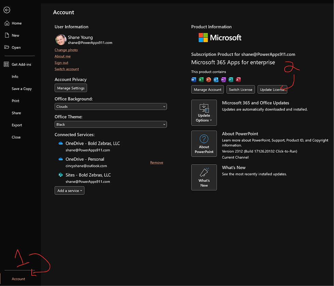
Task: Click the Version 2312 build text
Action: [259, 151]
